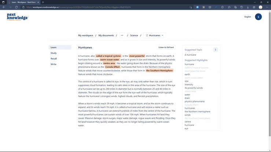Change language with the English button
The height and width of the screenshot is (152, 271).
coord(248,17)
